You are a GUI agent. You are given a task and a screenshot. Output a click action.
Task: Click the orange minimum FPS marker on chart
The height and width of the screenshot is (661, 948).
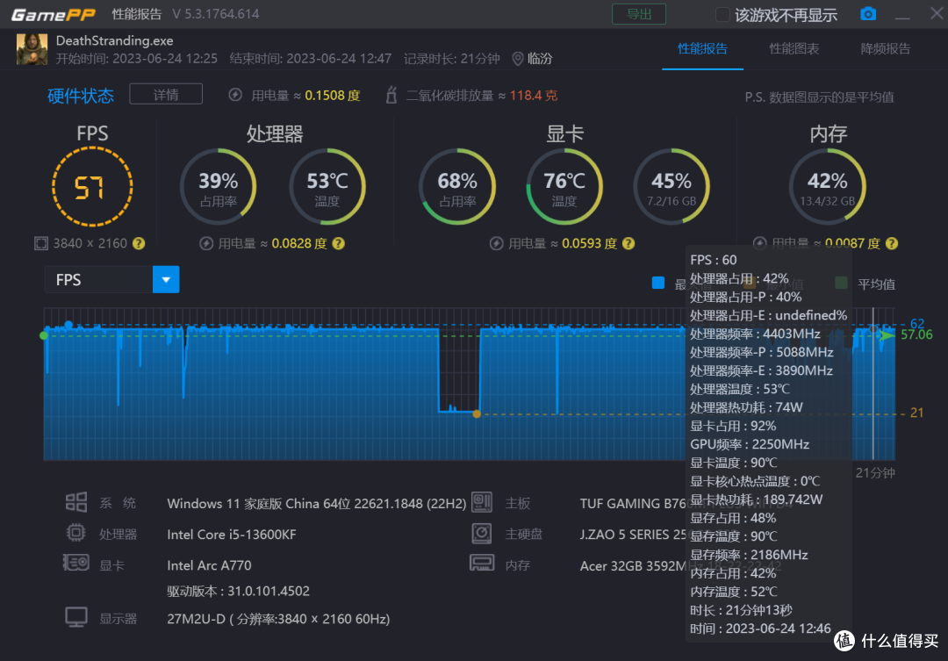[477, 413]
